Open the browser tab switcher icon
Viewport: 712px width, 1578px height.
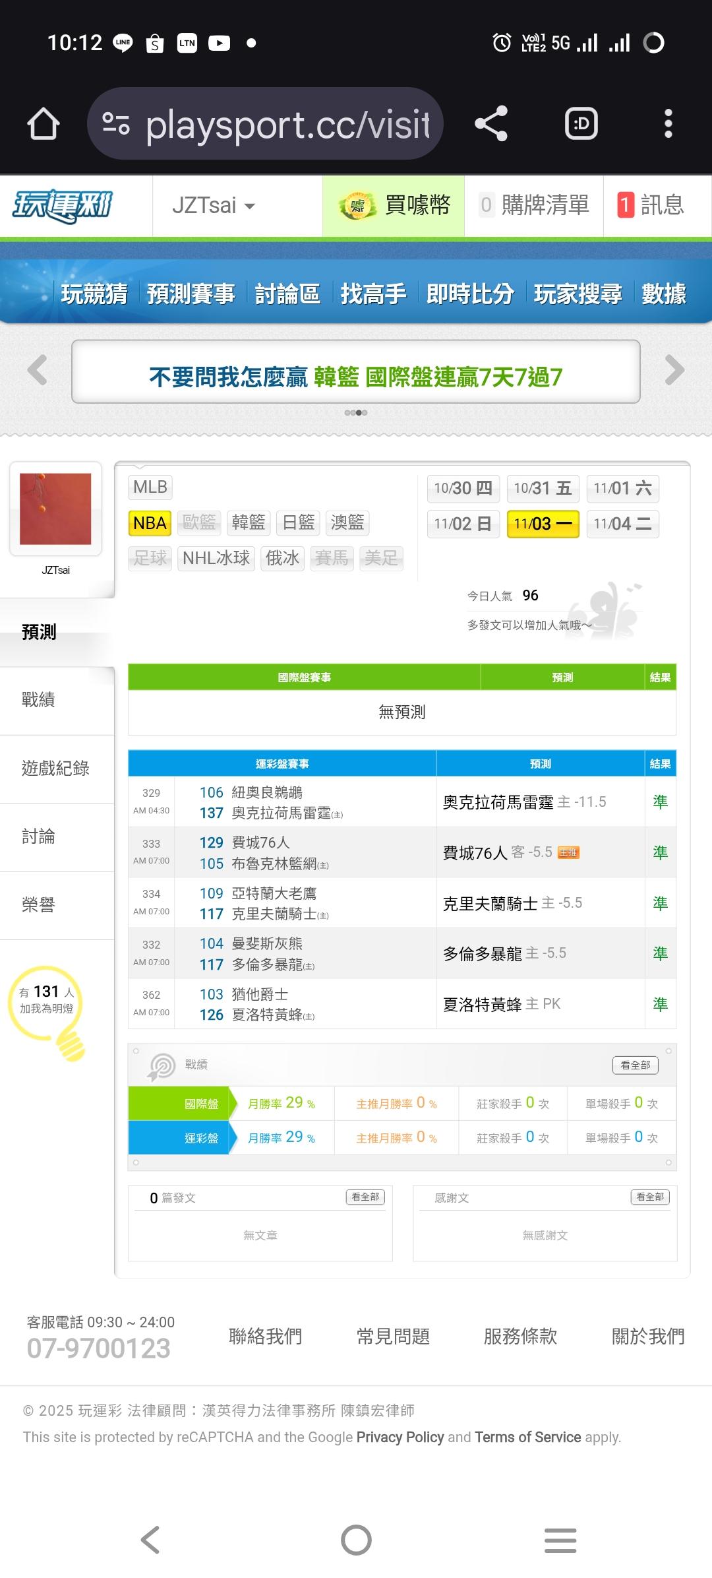coord(581,124)
